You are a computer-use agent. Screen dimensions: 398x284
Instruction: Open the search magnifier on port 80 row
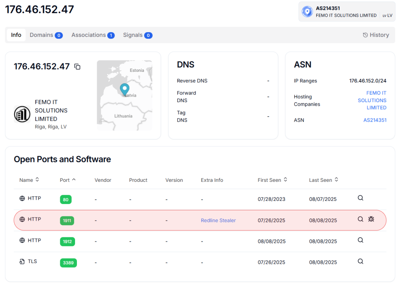(x=360, y=198)
